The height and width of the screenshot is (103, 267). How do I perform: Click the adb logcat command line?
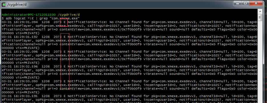tap(41, 18)
